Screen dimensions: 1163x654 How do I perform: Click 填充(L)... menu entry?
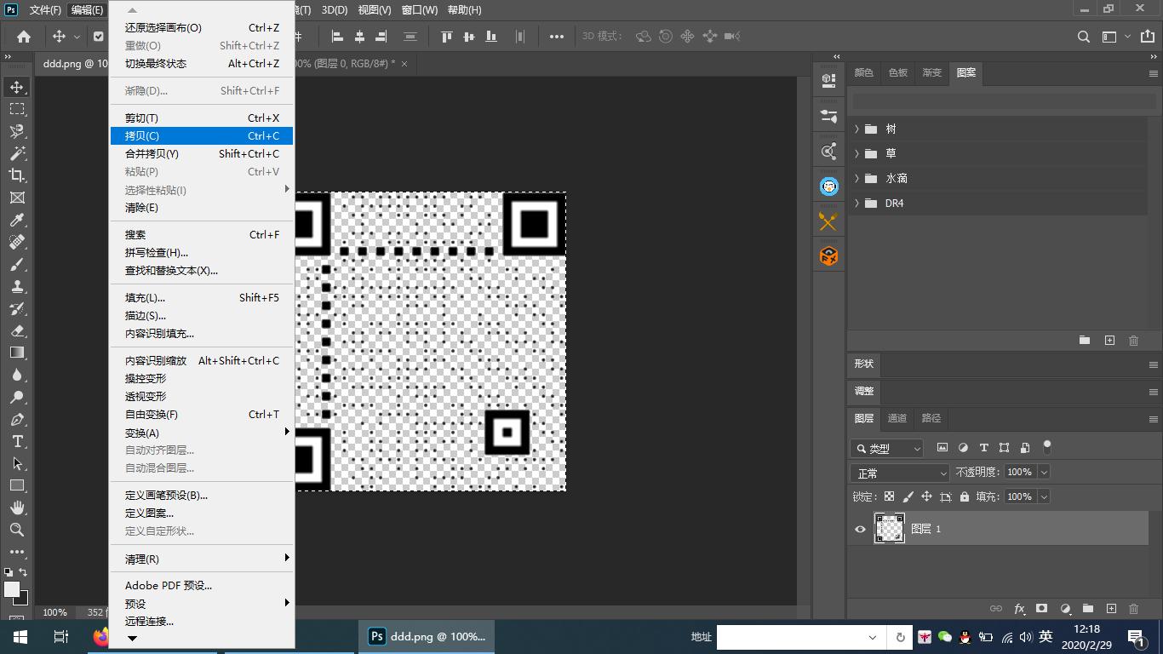[145, 298]
